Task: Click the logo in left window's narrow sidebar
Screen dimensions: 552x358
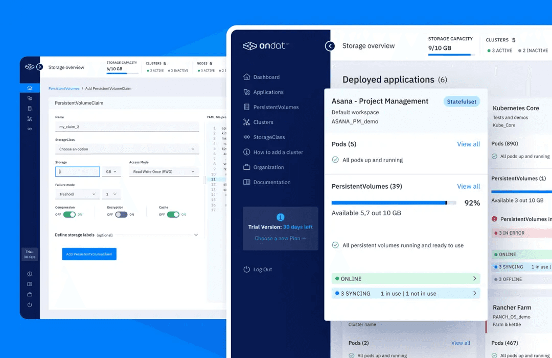Action: (x=30, y=67)
